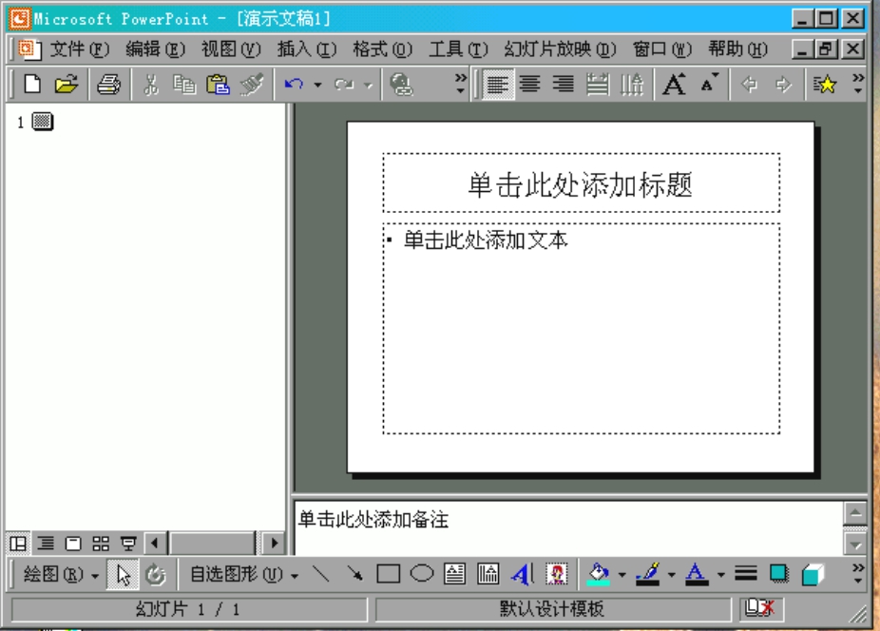Click the distributed alignment icon
Viewport: 880px width, 631px height.
[598, 85]
